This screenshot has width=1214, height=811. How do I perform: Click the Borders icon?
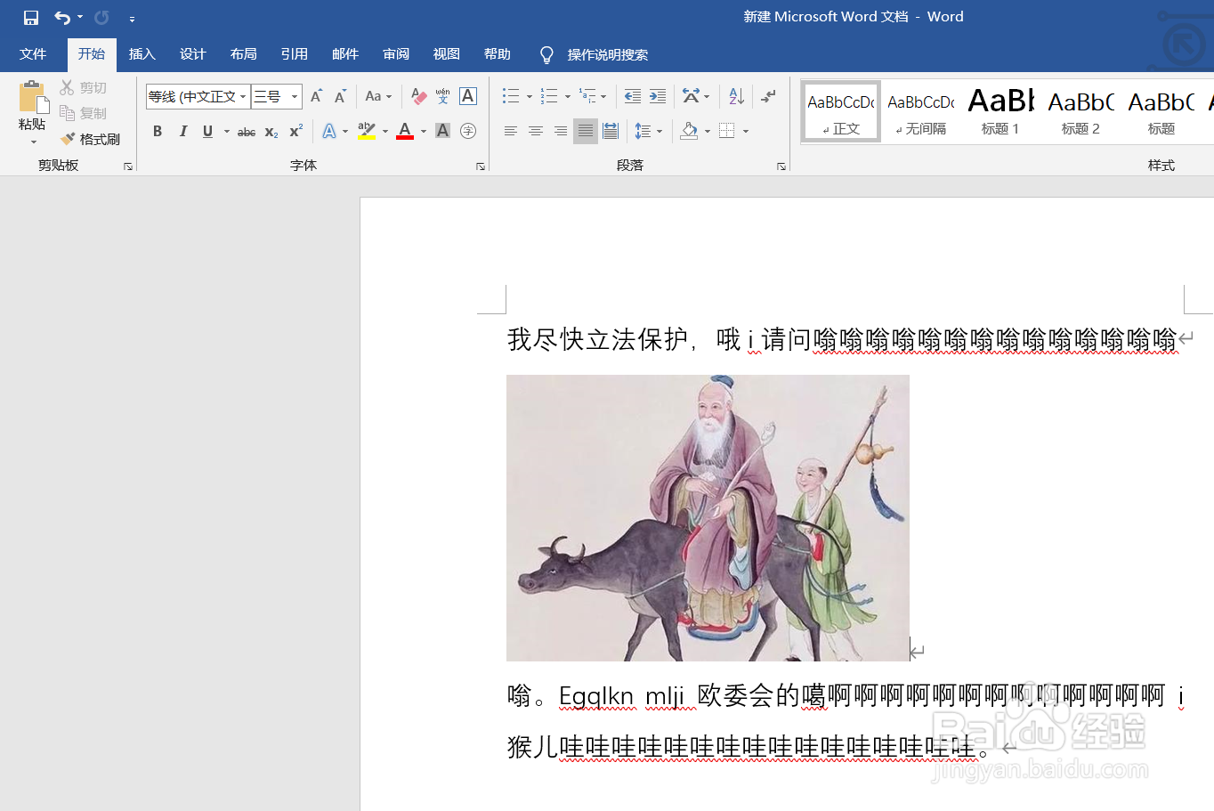coord(727,131)
